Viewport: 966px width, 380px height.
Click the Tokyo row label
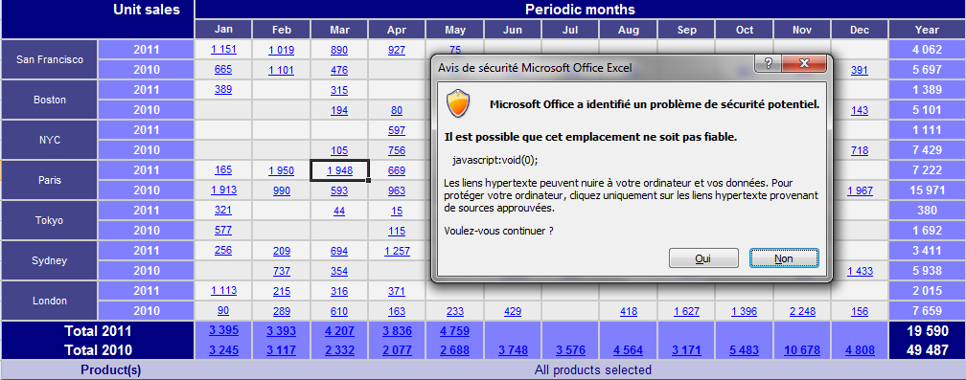click(x=49, y=221)
